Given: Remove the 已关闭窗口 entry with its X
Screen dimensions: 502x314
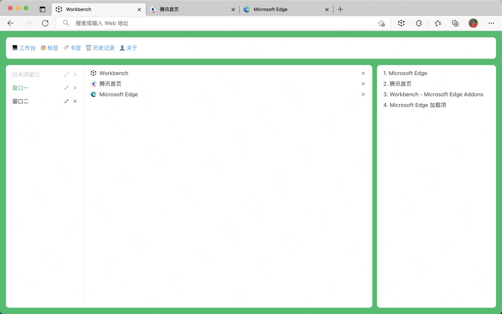Looking at the screenshot, I should pyautogui.click(x=75, y=75).
